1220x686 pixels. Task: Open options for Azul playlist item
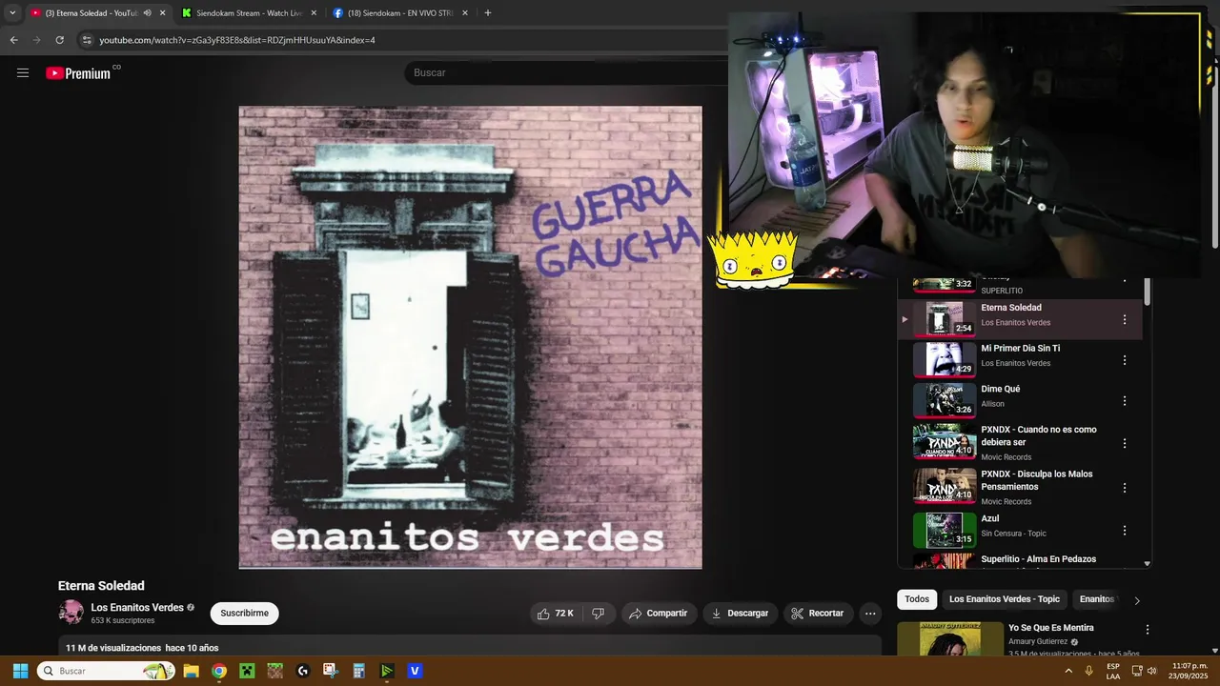pyautogui.click(x=1125, y=530)
